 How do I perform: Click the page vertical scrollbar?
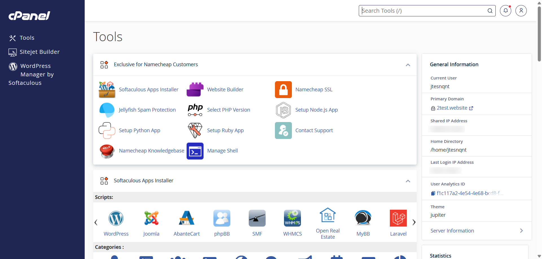(539, 34)
